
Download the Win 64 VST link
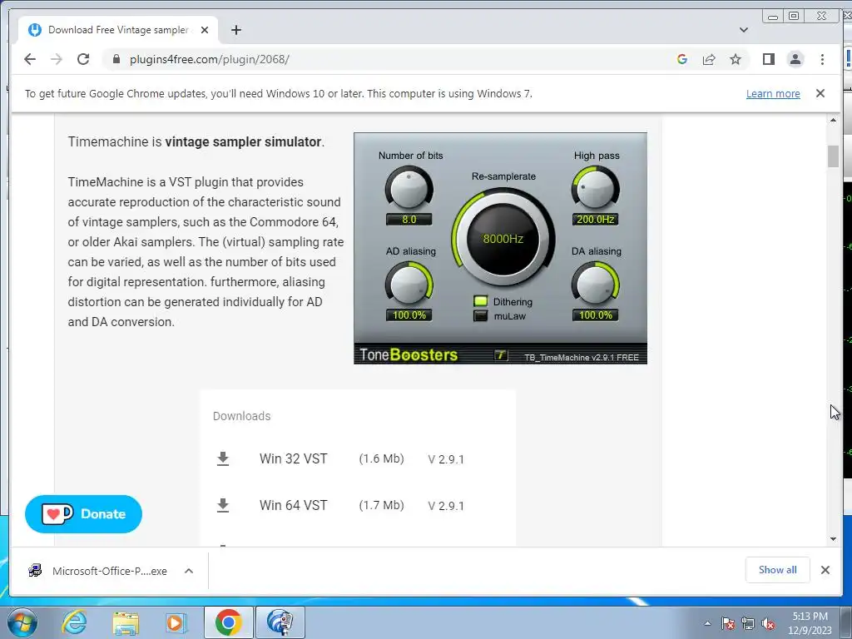click(x=294, y=505)
